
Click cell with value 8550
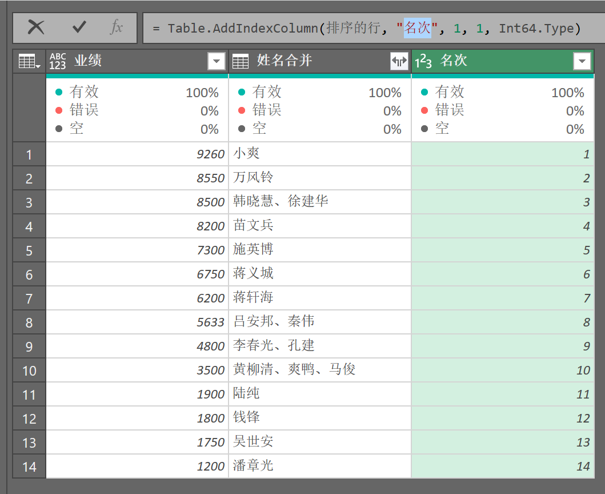tap(137, 178)
